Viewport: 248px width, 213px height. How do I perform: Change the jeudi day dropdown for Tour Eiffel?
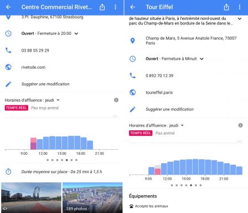point(182,125)
